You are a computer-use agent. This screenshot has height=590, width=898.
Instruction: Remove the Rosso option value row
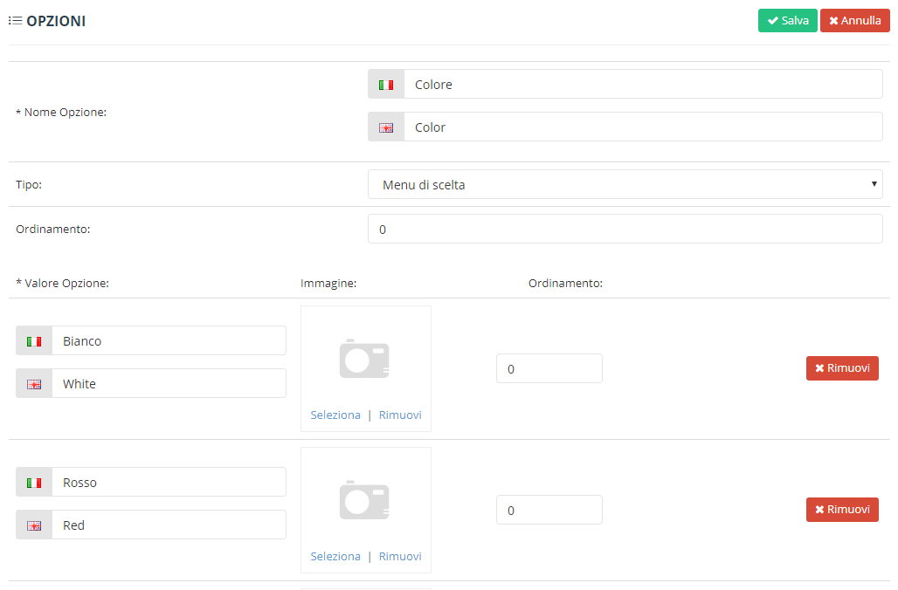pos(842,510)
